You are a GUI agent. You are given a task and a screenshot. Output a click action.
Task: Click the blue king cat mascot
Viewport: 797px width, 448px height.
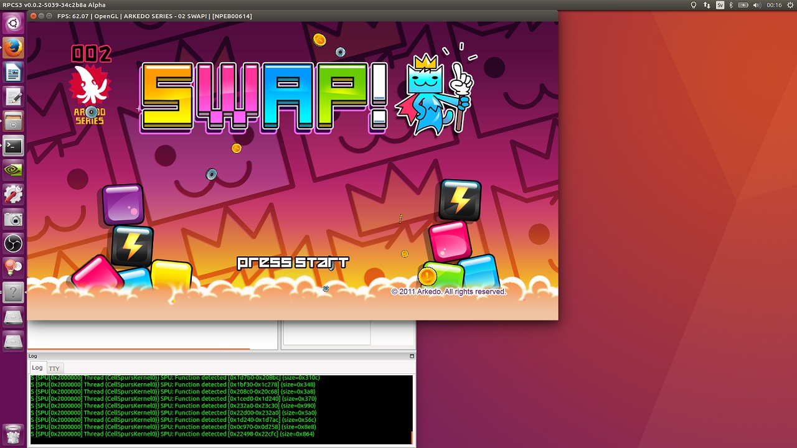436,90
